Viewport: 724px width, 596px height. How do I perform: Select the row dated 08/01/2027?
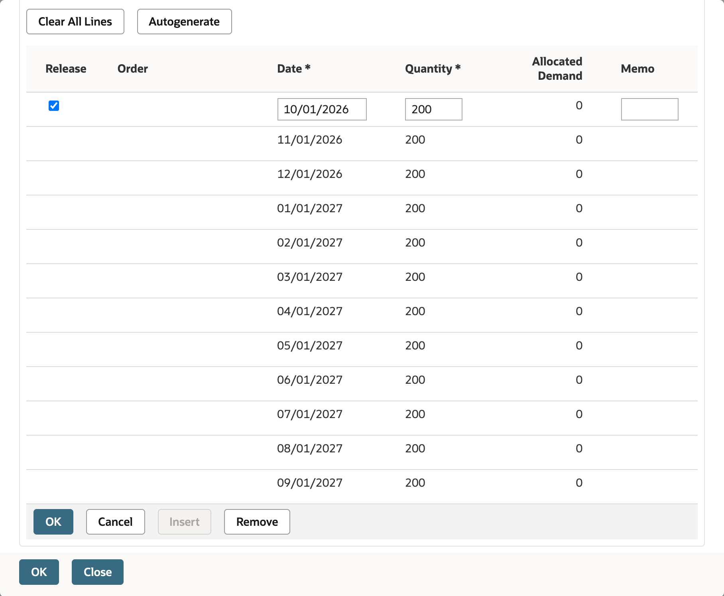[362, 452]
